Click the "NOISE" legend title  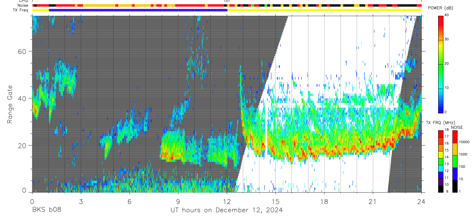(x=457, y=127)
